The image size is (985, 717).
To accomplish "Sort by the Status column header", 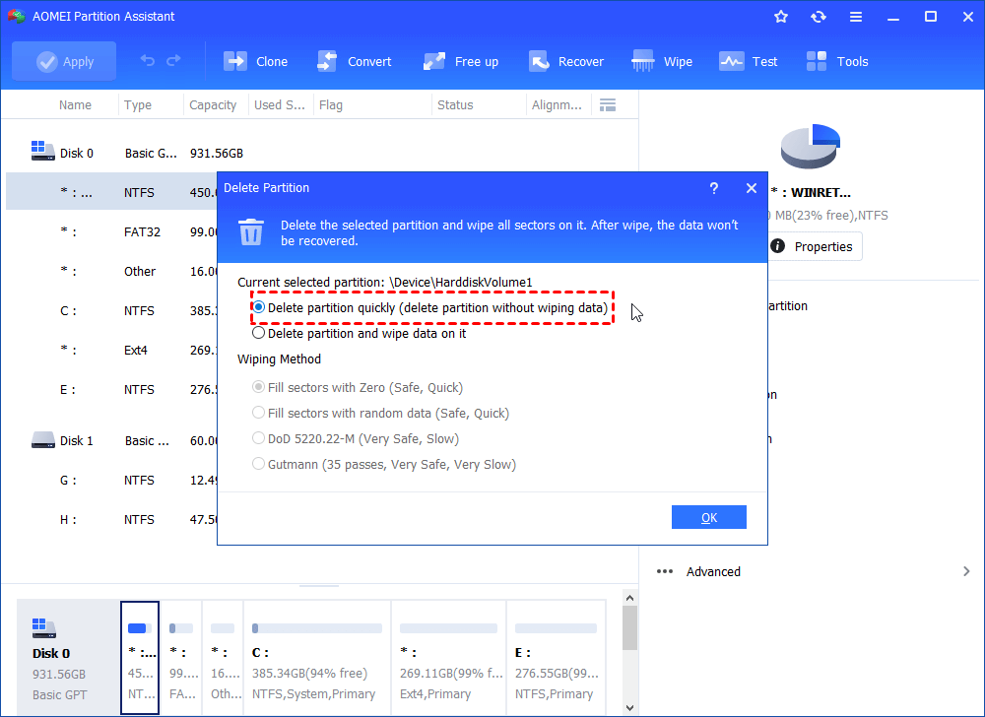I will (455, 104).
